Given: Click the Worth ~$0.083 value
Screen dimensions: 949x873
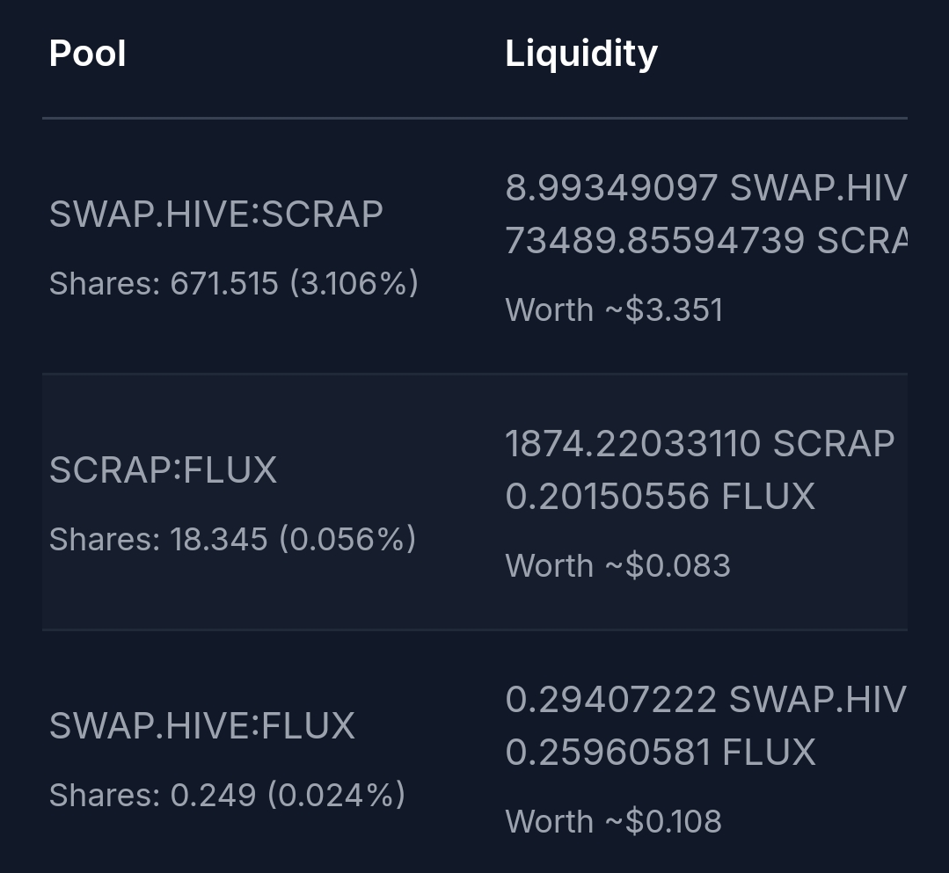Looking at the screenshot, I should 618,565.
